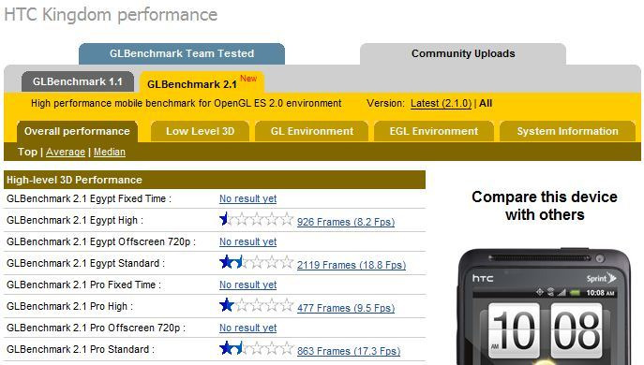Screen dimensions: 644x365
Task: Click 'GLBenchmark 2.1 Pro Standard' label
Action: click(x=81, y=349)
